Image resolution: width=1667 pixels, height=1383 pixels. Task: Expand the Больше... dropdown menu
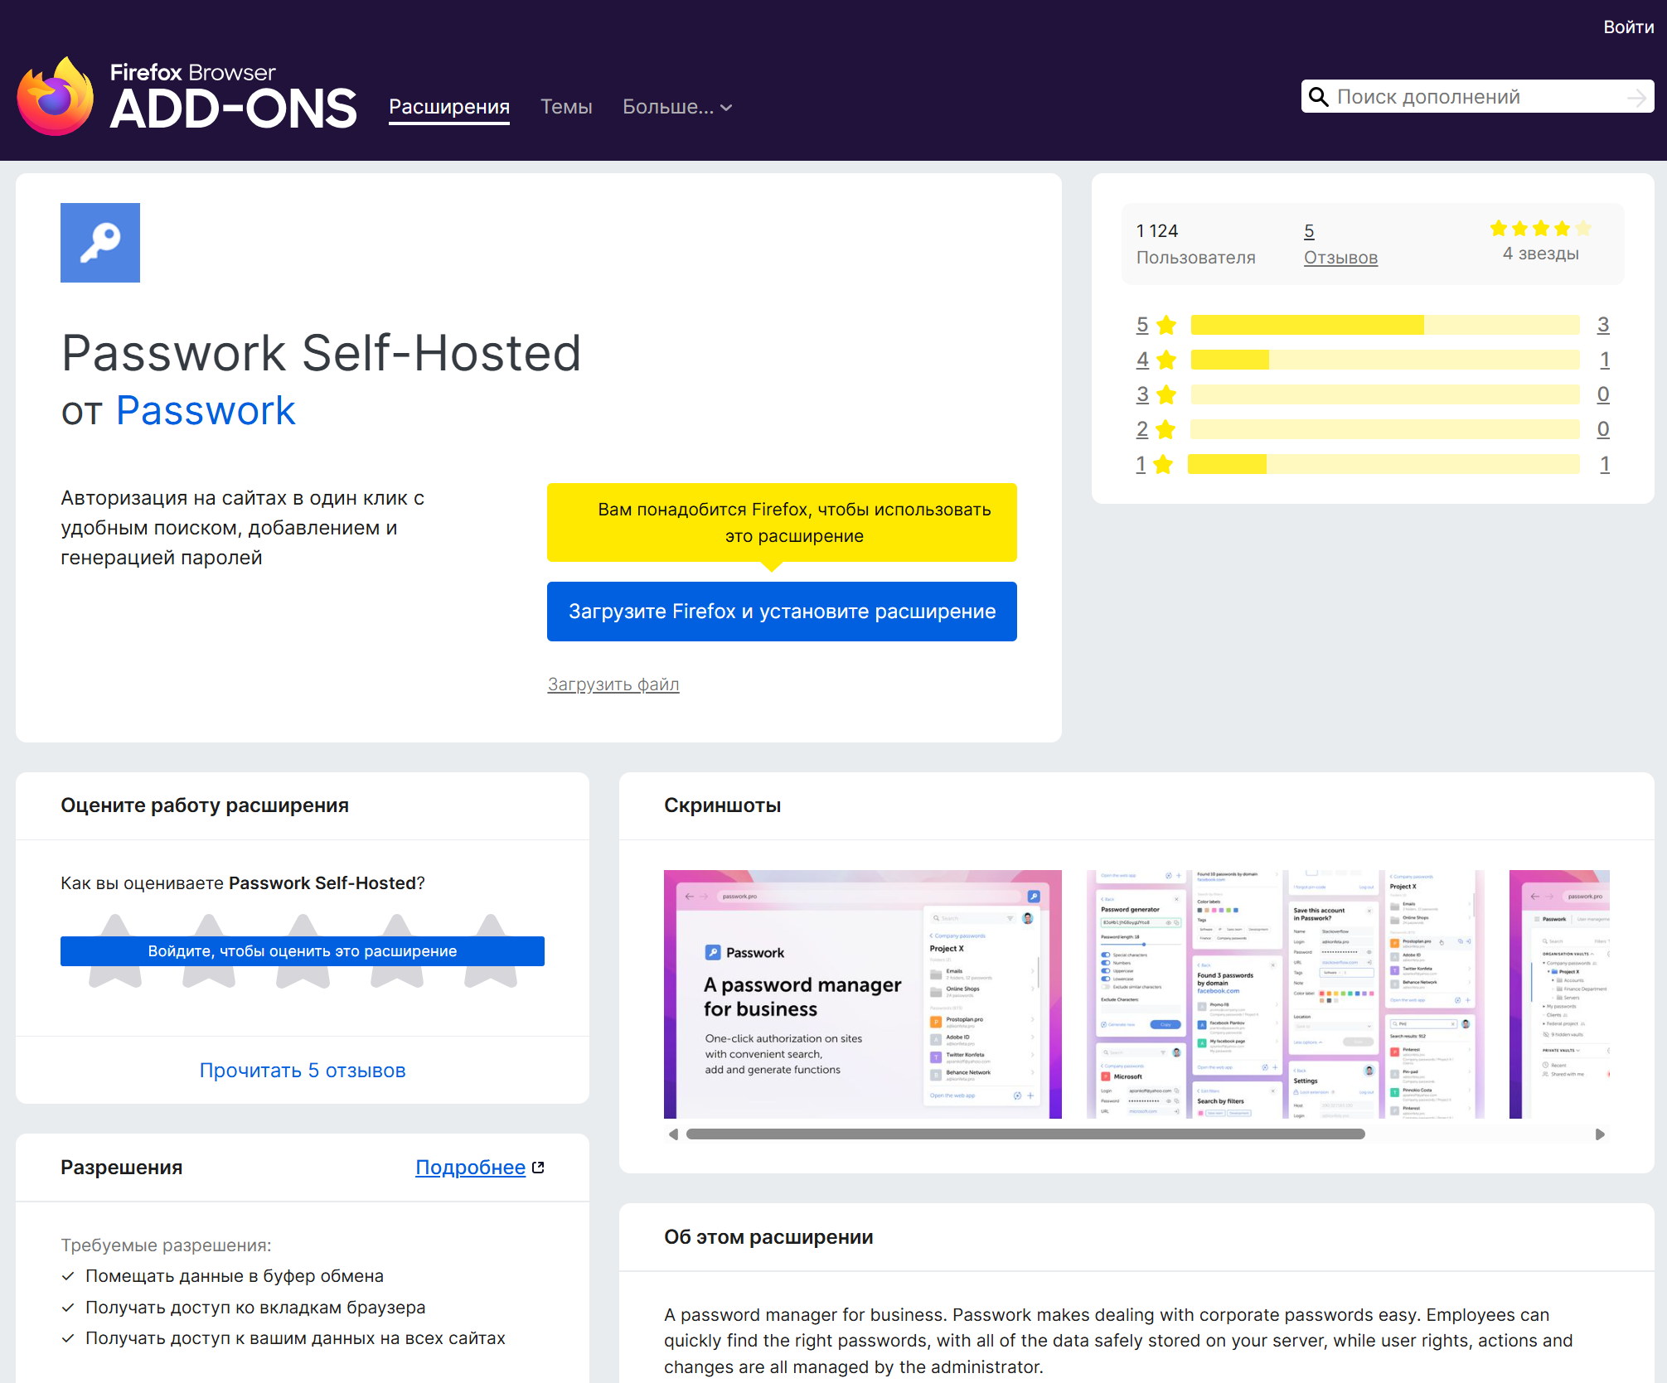[x=676, y=107]
